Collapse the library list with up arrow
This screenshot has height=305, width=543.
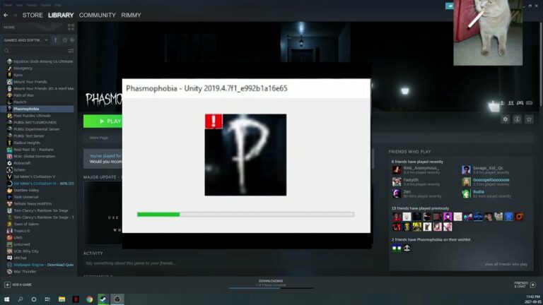[x=55, y=40]
